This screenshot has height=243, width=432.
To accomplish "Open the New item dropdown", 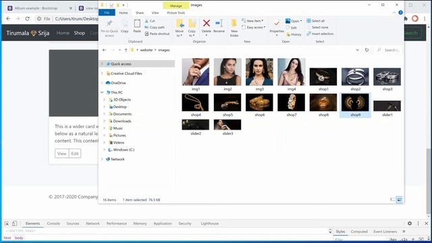I will click(252, 21).
